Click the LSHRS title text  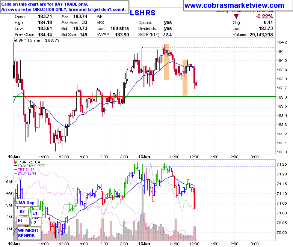click(143, 13)
